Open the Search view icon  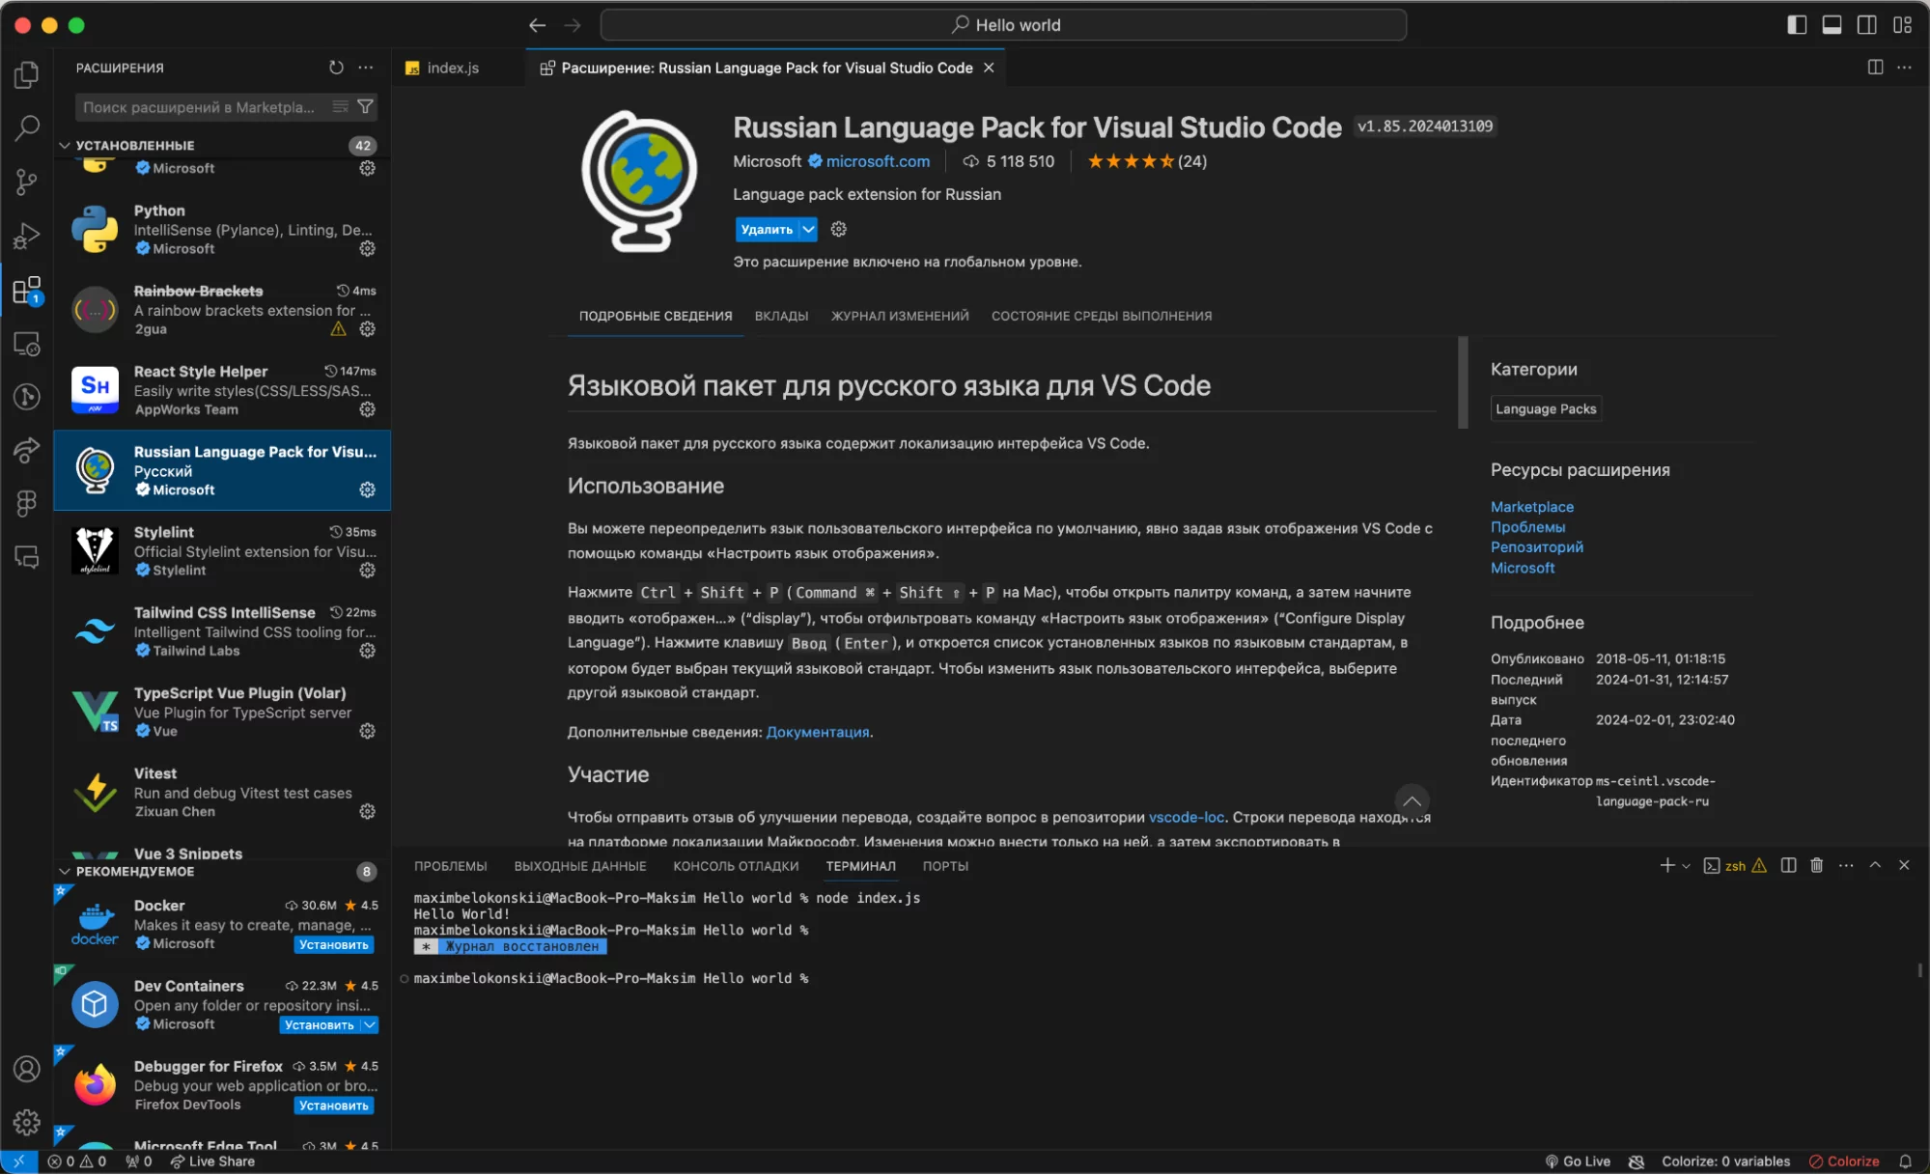tap(27, 127)
